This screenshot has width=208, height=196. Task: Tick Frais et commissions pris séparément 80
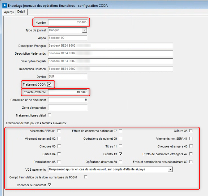pyautogui.click(x=191, y=161)
